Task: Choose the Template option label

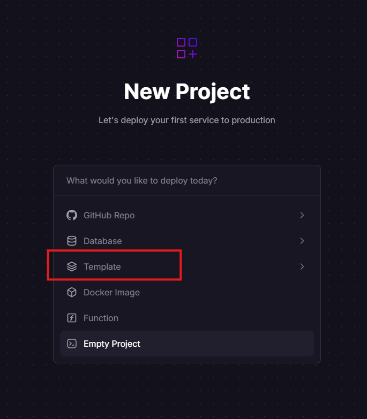Action: [102, 266]
